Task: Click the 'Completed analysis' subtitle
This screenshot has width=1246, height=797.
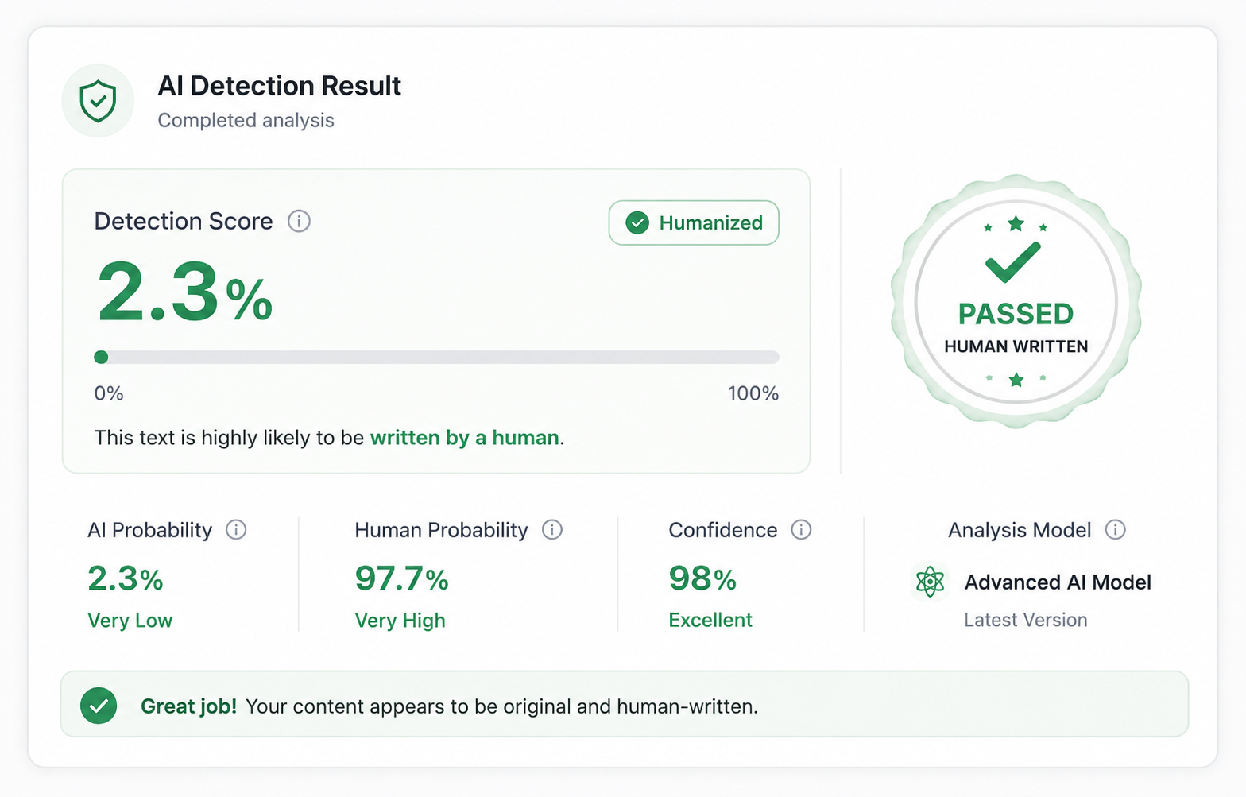Action: click(246, 120)
